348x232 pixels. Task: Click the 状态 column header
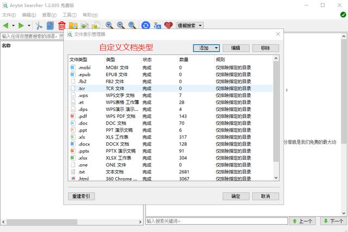159,59
